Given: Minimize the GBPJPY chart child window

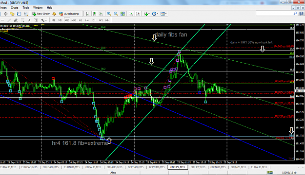Looking at the screenshot, I should coord(294,8).
